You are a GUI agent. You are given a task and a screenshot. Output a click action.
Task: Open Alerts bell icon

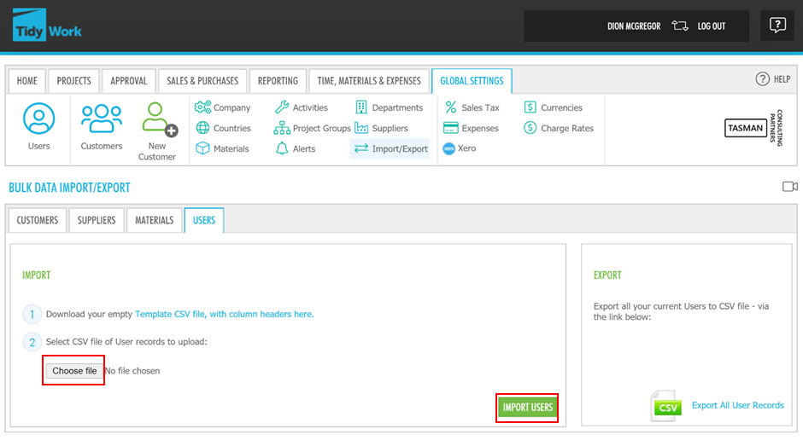click(282, 148)
